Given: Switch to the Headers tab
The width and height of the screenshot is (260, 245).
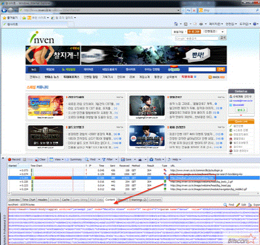Looking at the screenshot, I should click(x=43, y=200).
